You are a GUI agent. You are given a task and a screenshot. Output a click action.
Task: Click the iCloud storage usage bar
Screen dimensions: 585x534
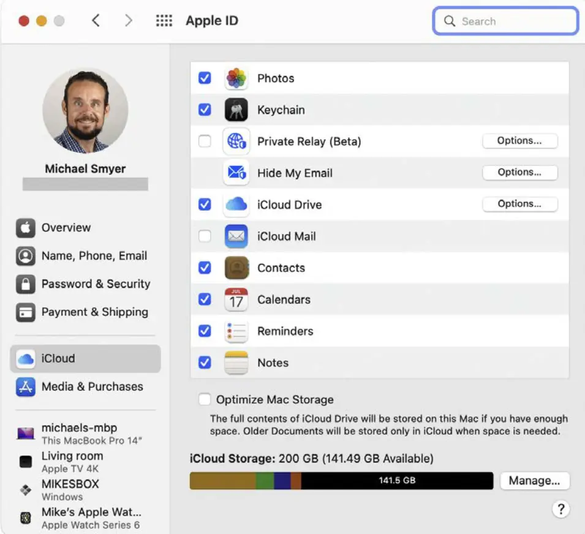pyautogui.click(x=341, y=481)
